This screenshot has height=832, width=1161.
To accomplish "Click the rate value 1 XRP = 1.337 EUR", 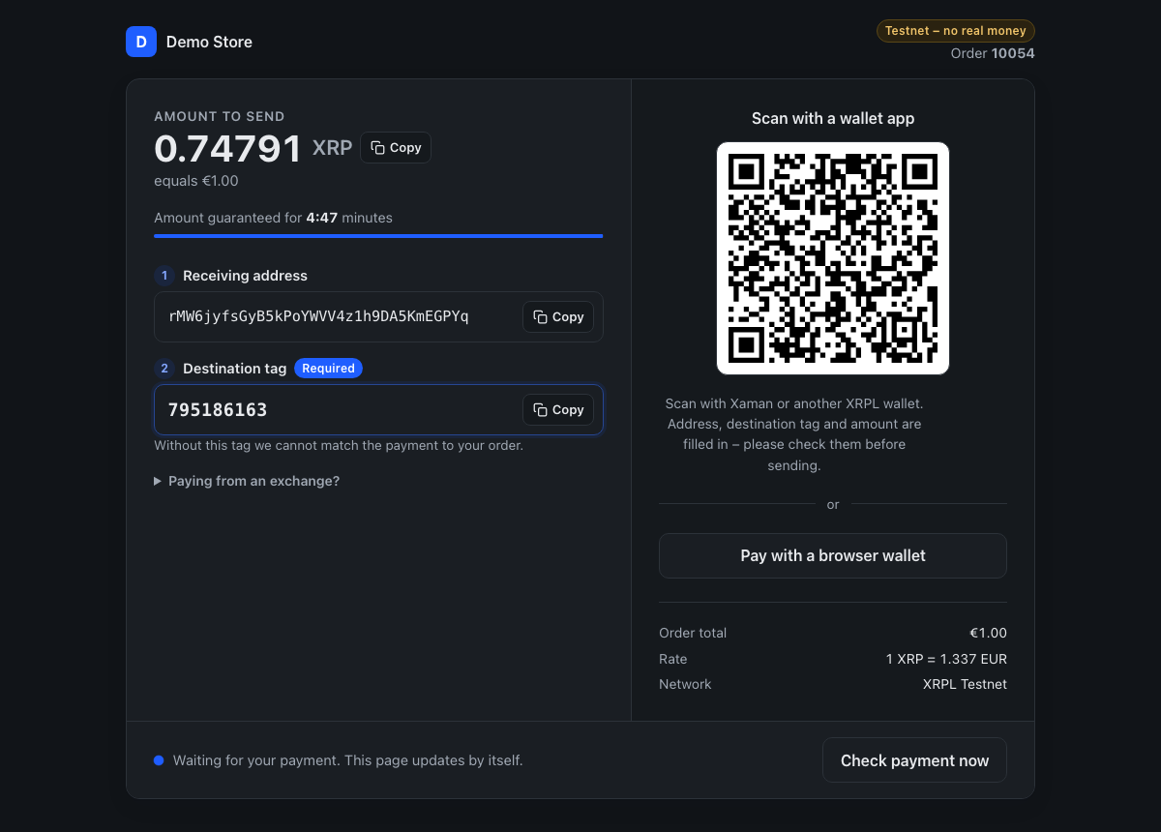I will click(946, 659).
